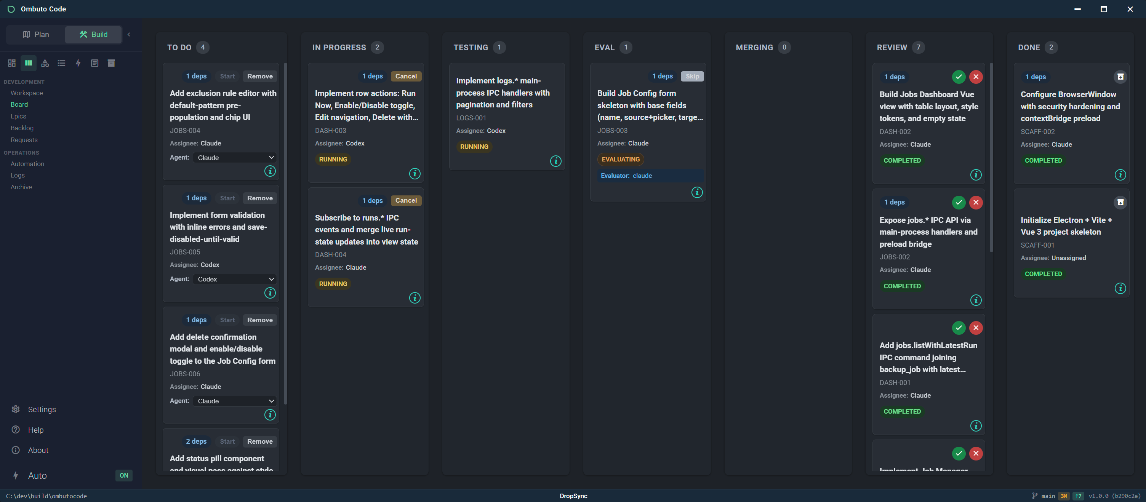Switch to the list view icon
Viewport: 1146px width, 502px height.
[x=61, y=63]
